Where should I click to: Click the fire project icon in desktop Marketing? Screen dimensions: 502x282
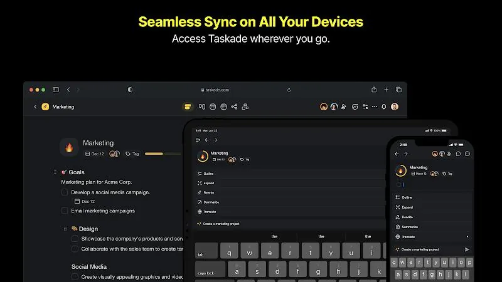click(x=69, y=147)
